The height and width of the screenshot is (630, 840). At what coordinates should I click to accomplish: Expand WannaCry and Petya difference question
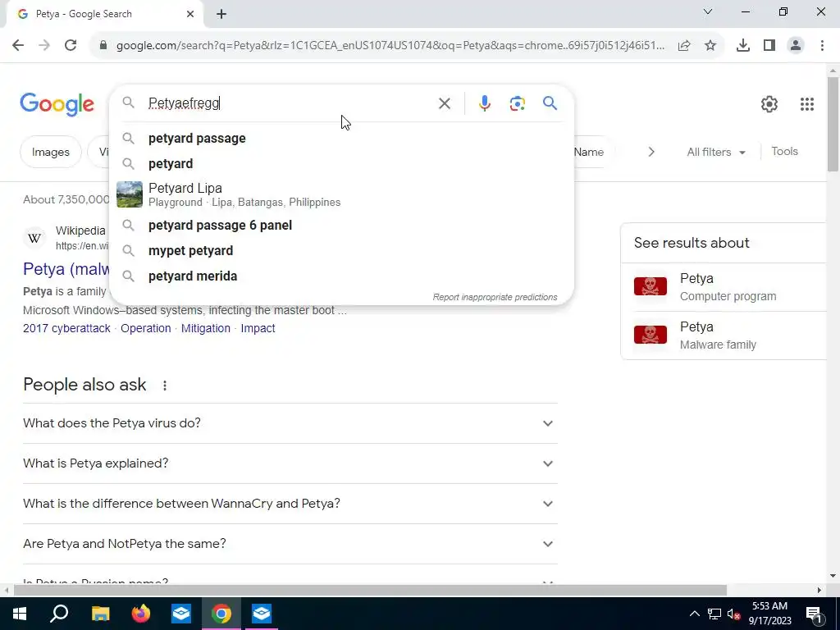pyautogui.click(x=290, y=504)
